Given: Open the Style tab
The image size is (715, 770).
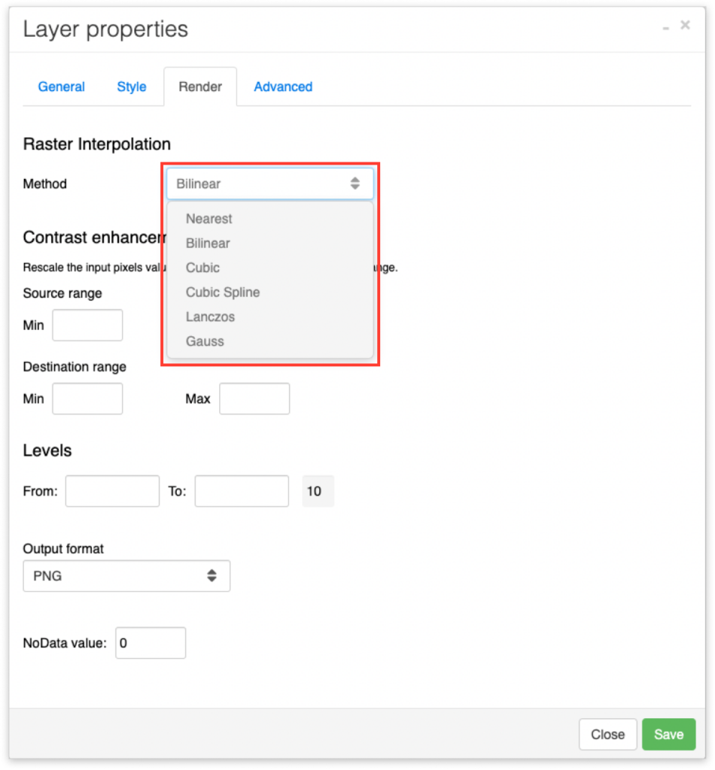Looking at the screenshot, I should click(132, 86).
